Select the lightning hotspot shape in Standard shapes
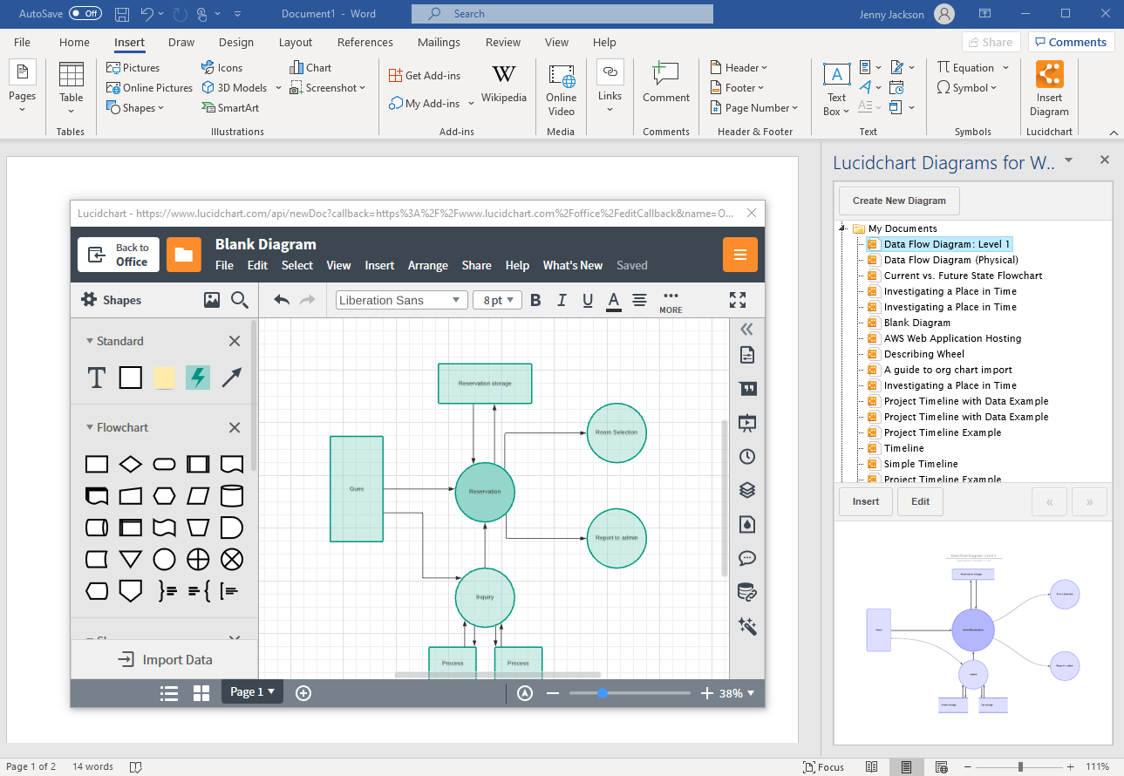 click(x=197, y=377)
